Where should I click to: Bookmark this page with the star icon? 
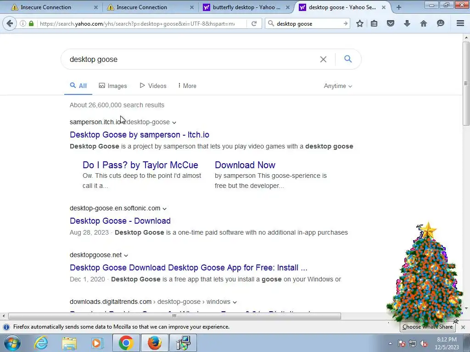360,23
